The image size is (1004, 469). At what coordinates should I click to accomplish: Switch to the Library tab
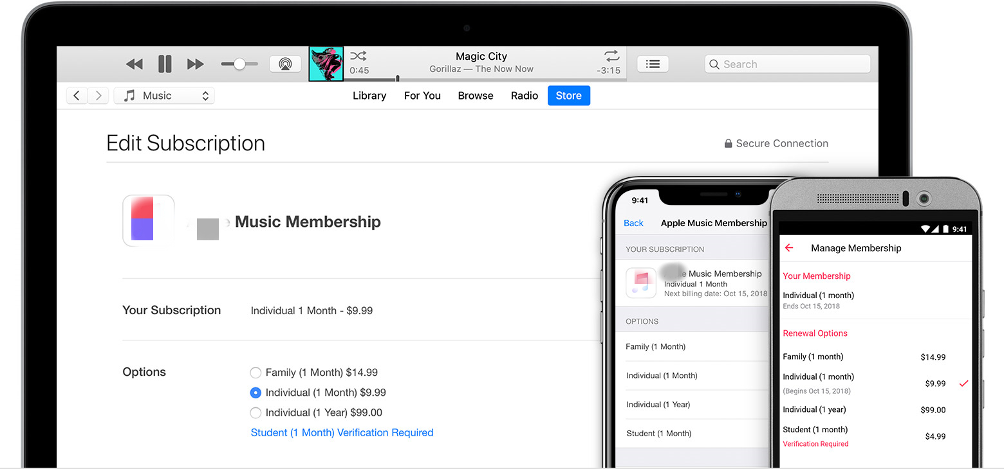pos(369,96)
